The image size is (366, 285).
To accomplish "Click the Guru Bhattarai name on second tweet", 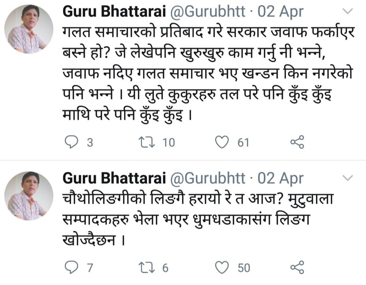I will click(113, 178).
